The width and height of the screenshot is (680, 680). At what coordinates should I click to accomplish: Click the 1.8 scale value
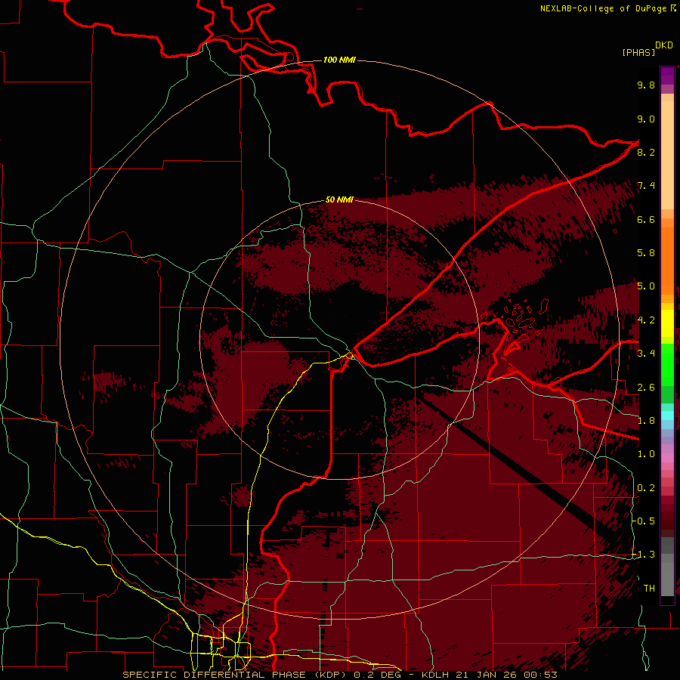646,421
